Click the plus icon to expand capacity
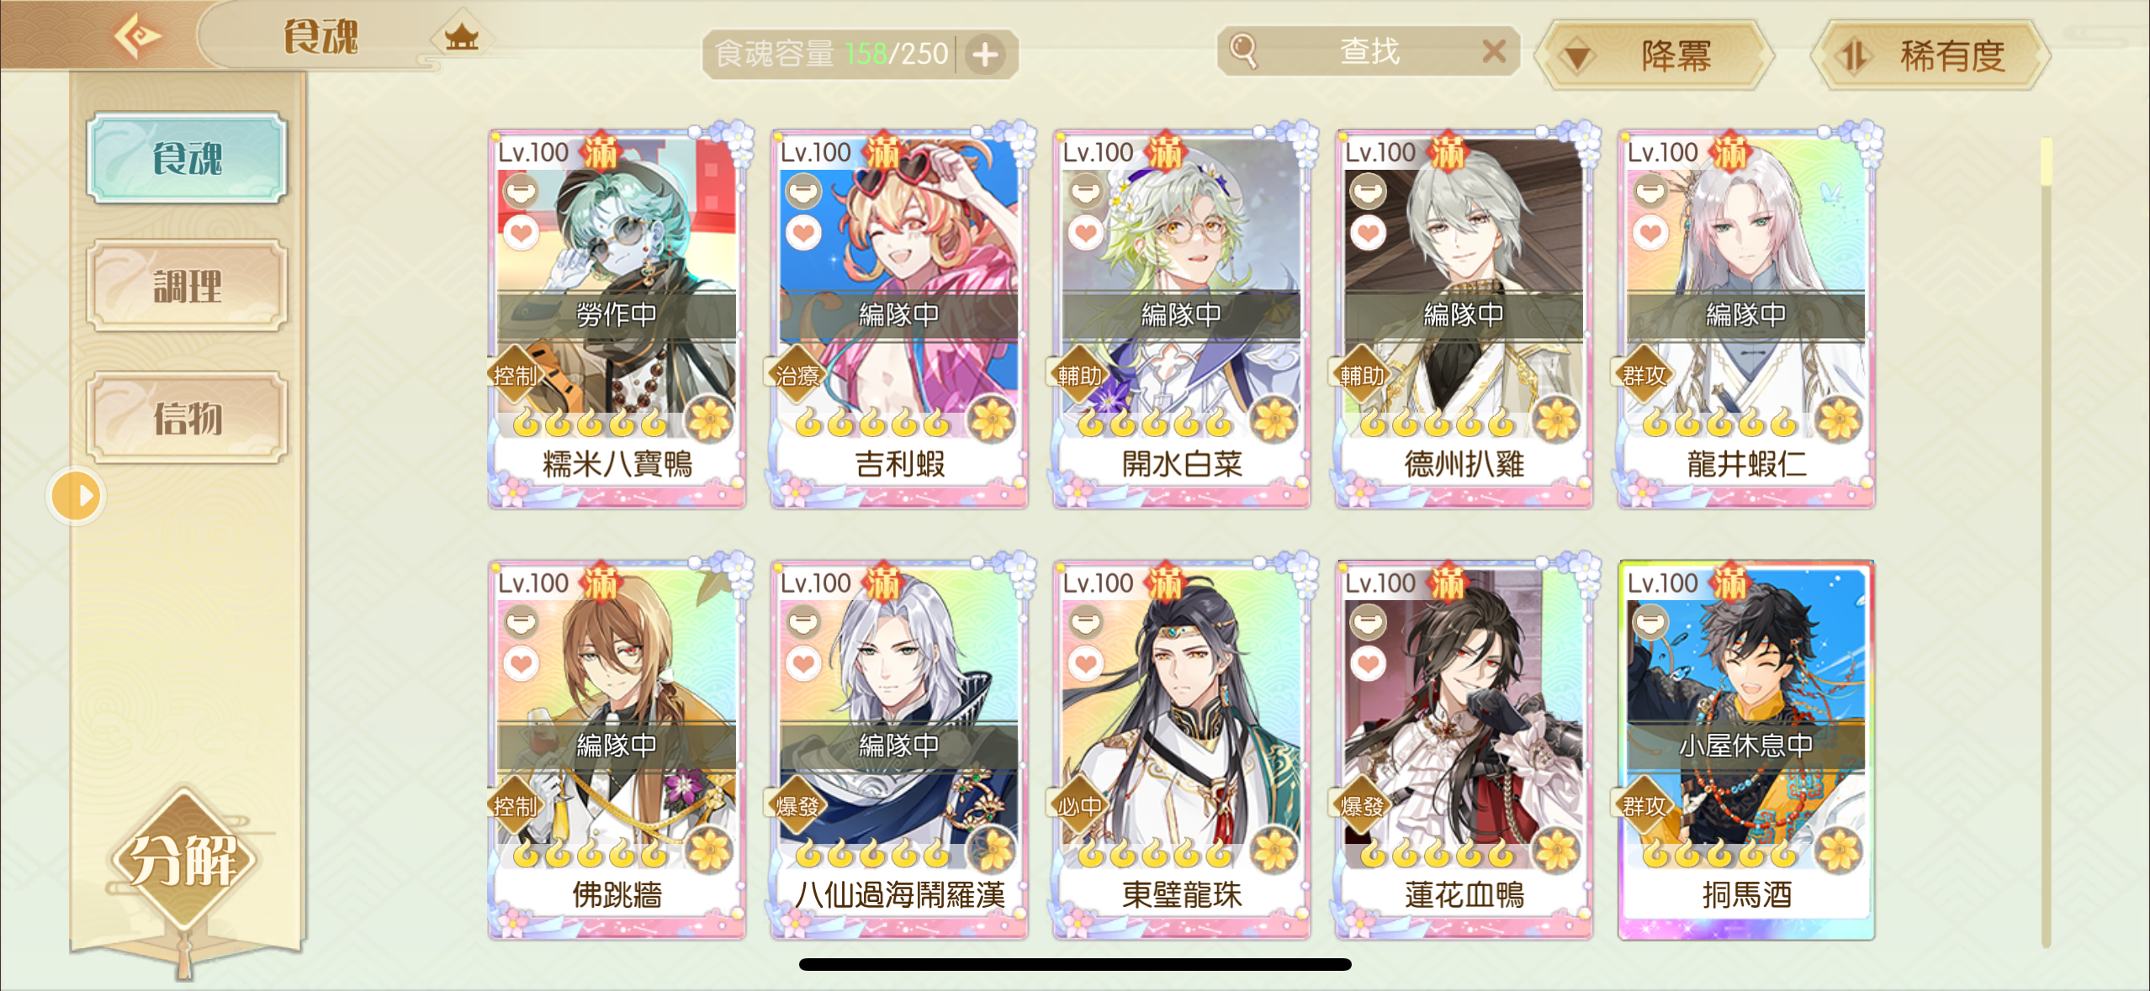This screenshot has height=991, width=2150. click(986, 55)
